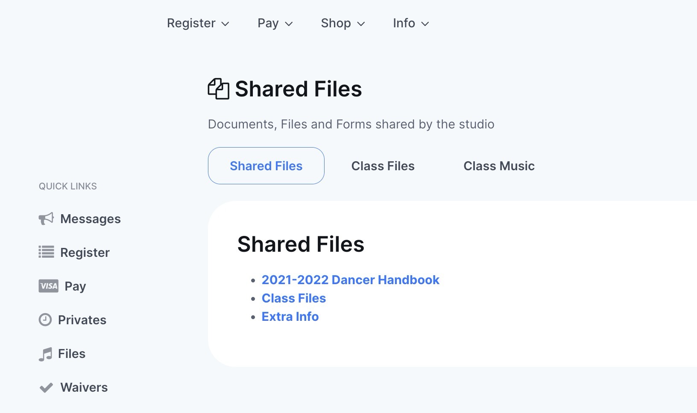The image size is (697, 413).
Task: Select the Shared Files tab
Action: coord(266,166)
